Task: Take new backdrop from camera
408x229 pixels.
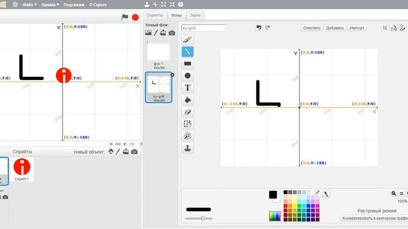Action: point(171,33)
